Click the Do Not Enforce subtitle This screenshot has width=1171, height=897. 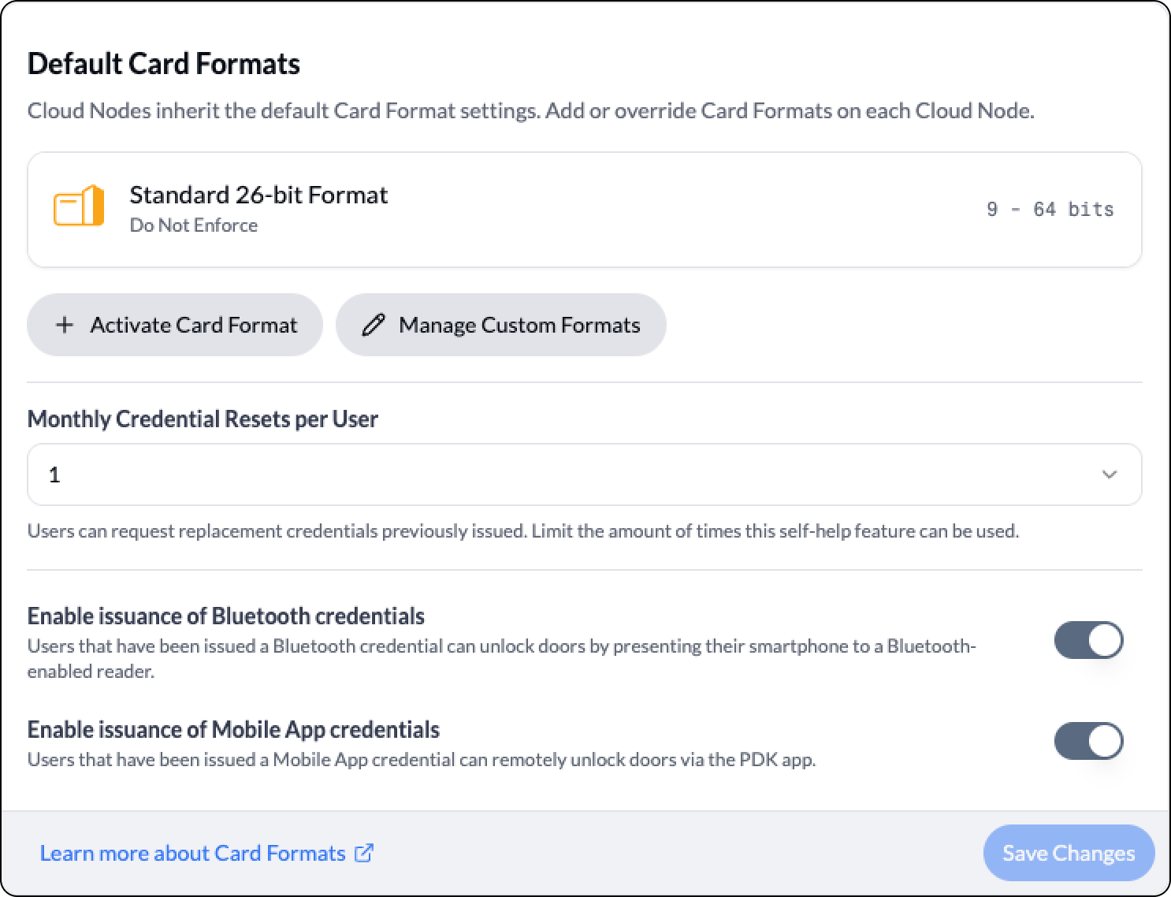coord(194,225)
